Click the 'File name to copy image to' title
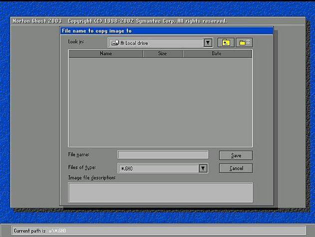 coord(97,31)
